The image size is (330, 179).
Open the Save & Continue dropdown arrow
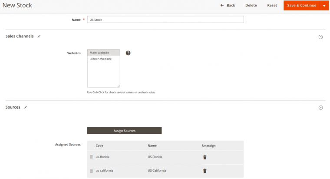(x=324, y=5)
